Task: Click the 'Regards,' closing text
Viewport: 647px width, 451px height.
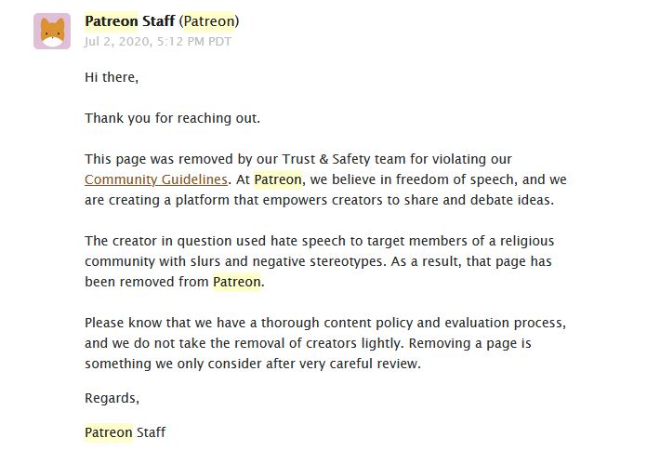Action: click(112, 398)
